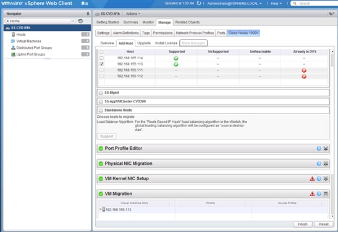Viewport: 338px width, 232px height.
Task: Click the search magnifier icon
Action: [x=295, y=4]
